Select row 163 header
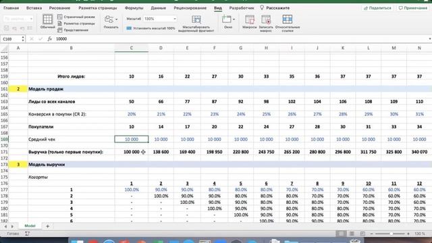Image resolution: width=432 pixels, height=243 pixels. pos(4,102)
